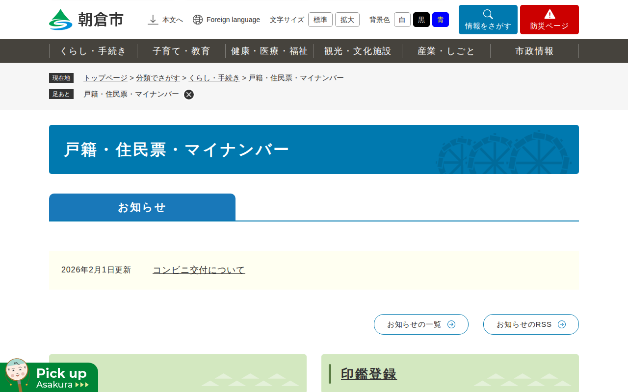Select black 黒 background color
Viewport: 628px width, 392px height.
[421, 20]
